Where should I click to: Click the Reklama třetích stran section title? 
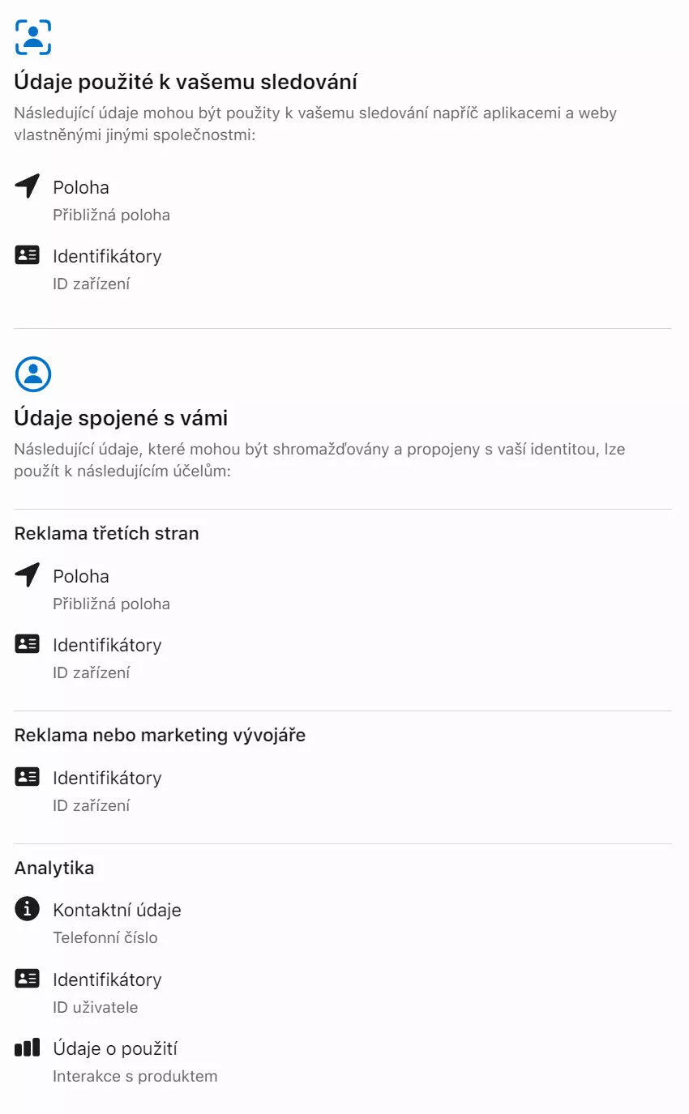pos(107,533)
